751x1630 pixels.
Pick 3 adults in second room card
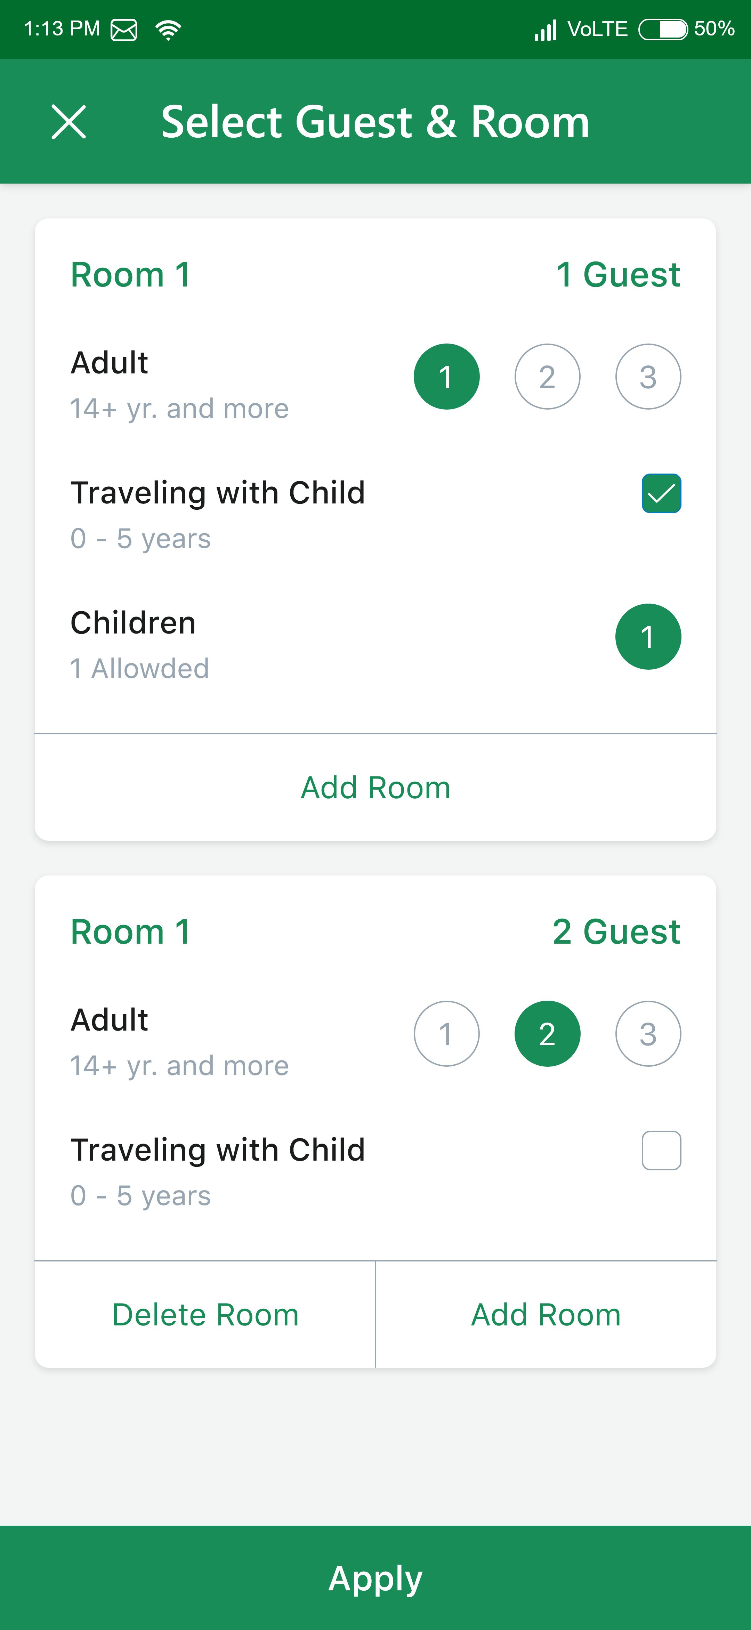click(648, 1033)
